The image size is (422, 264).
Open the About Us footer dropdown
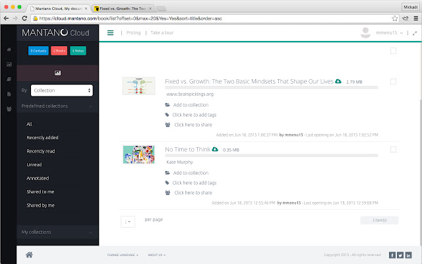pos(157,255)
